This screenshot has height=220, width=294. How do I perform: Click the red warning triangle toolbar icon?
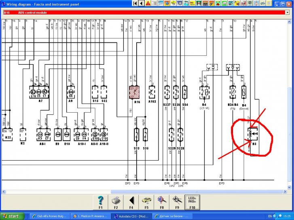148,4
